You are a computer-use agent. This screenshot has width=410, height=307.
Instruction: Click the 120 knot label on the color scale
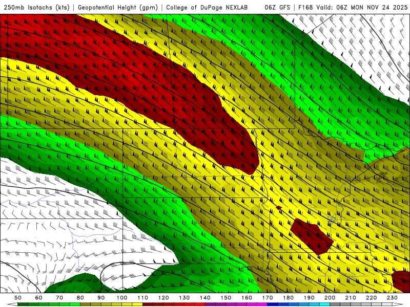pos(163,298)
